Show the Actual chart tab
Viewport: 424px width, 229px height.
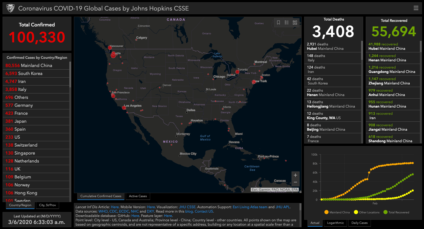315,223
